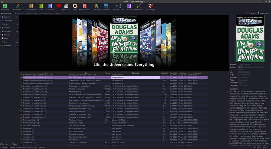Viewport: 271px width, 149px height.
Task: Open the Help lifebuoy icon
Action: pyautogui.click(x=75, y=6)
